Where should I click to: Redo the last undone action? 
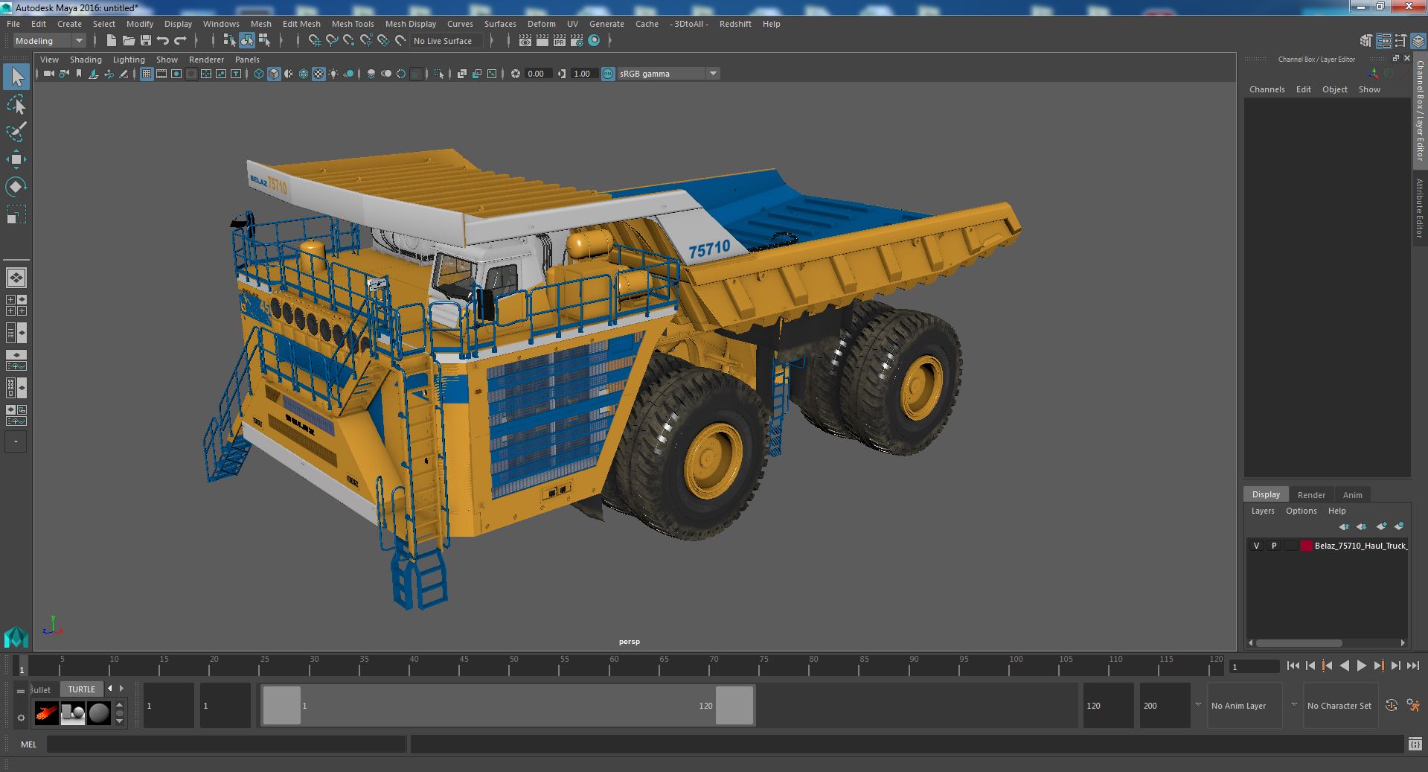(180, 41)
